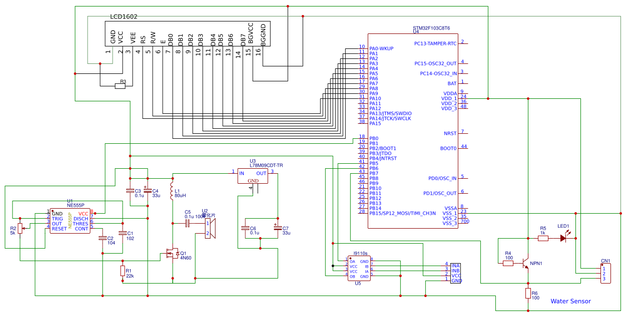Click the l9110s motor driver chip
The width and height of the screenshot is (627, 317).
[358, 269]
